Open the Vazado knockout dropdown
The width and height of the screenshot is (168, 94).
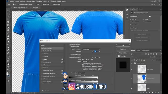coord(86,61)
